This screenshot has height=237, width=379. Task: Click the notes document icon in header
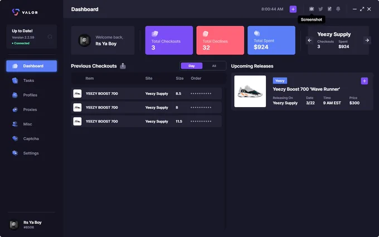tap(329, 9)
